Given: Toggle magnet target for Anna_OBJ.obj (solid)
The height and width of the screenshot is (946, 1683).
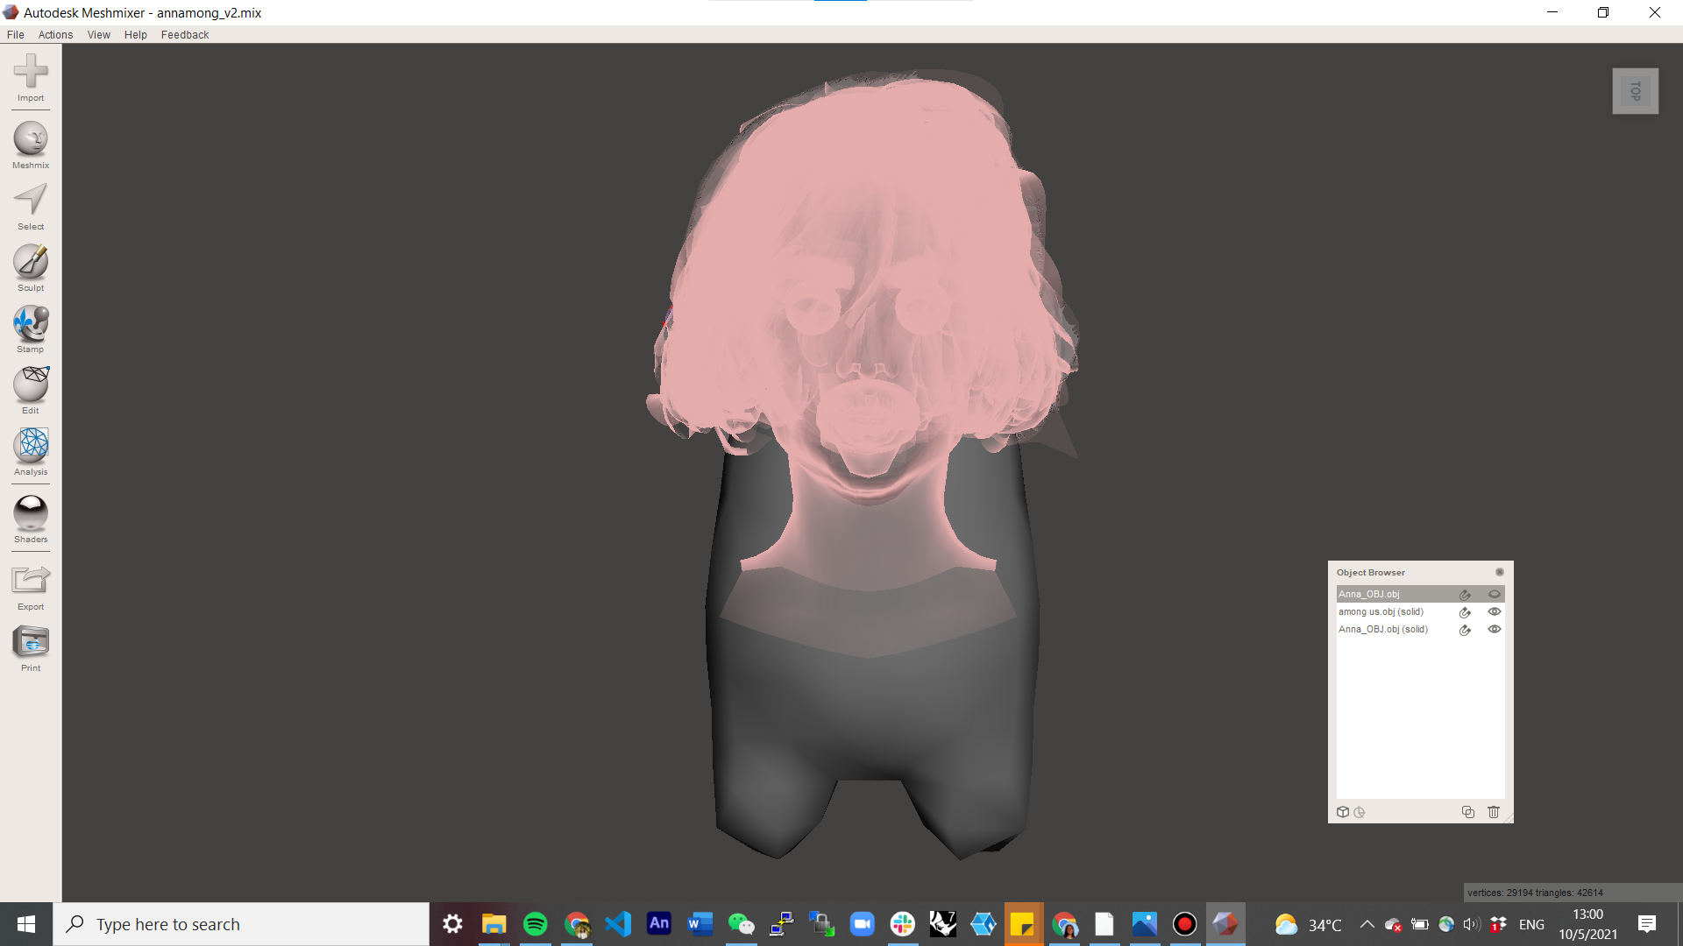Looking at the screenshot, I should click(1465, 630).
